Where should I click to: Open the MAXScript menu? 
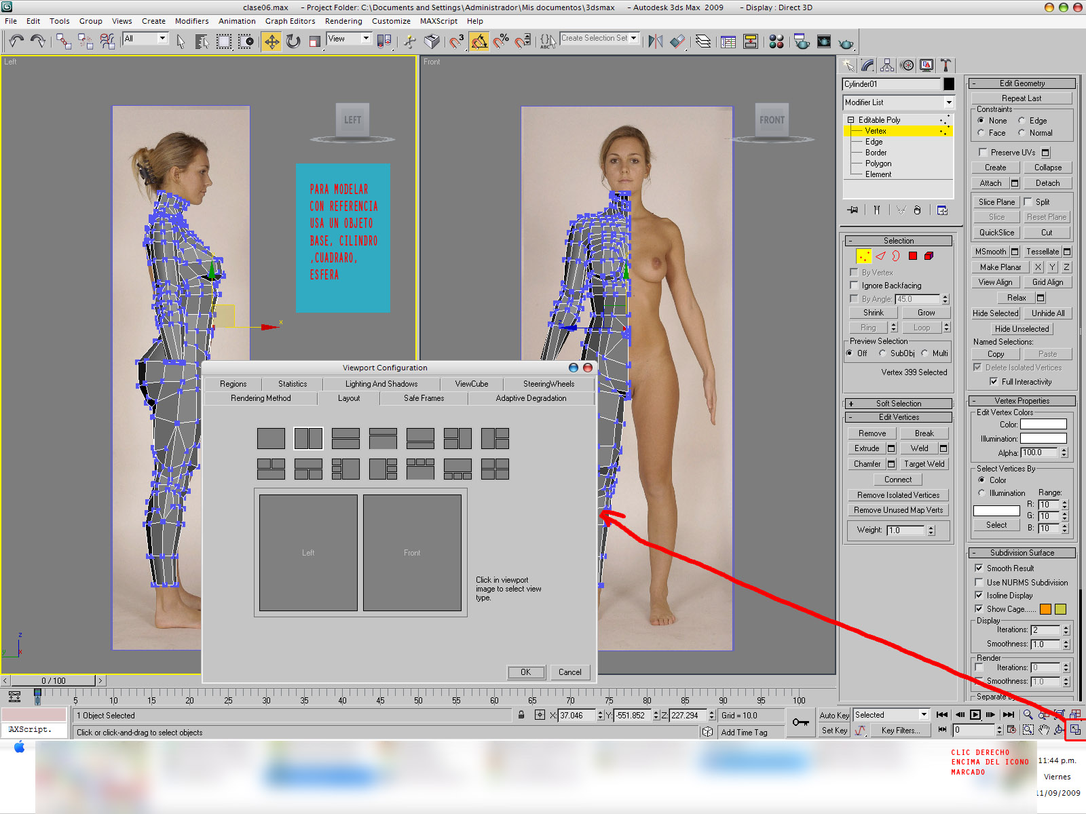[x=438, y=21]
